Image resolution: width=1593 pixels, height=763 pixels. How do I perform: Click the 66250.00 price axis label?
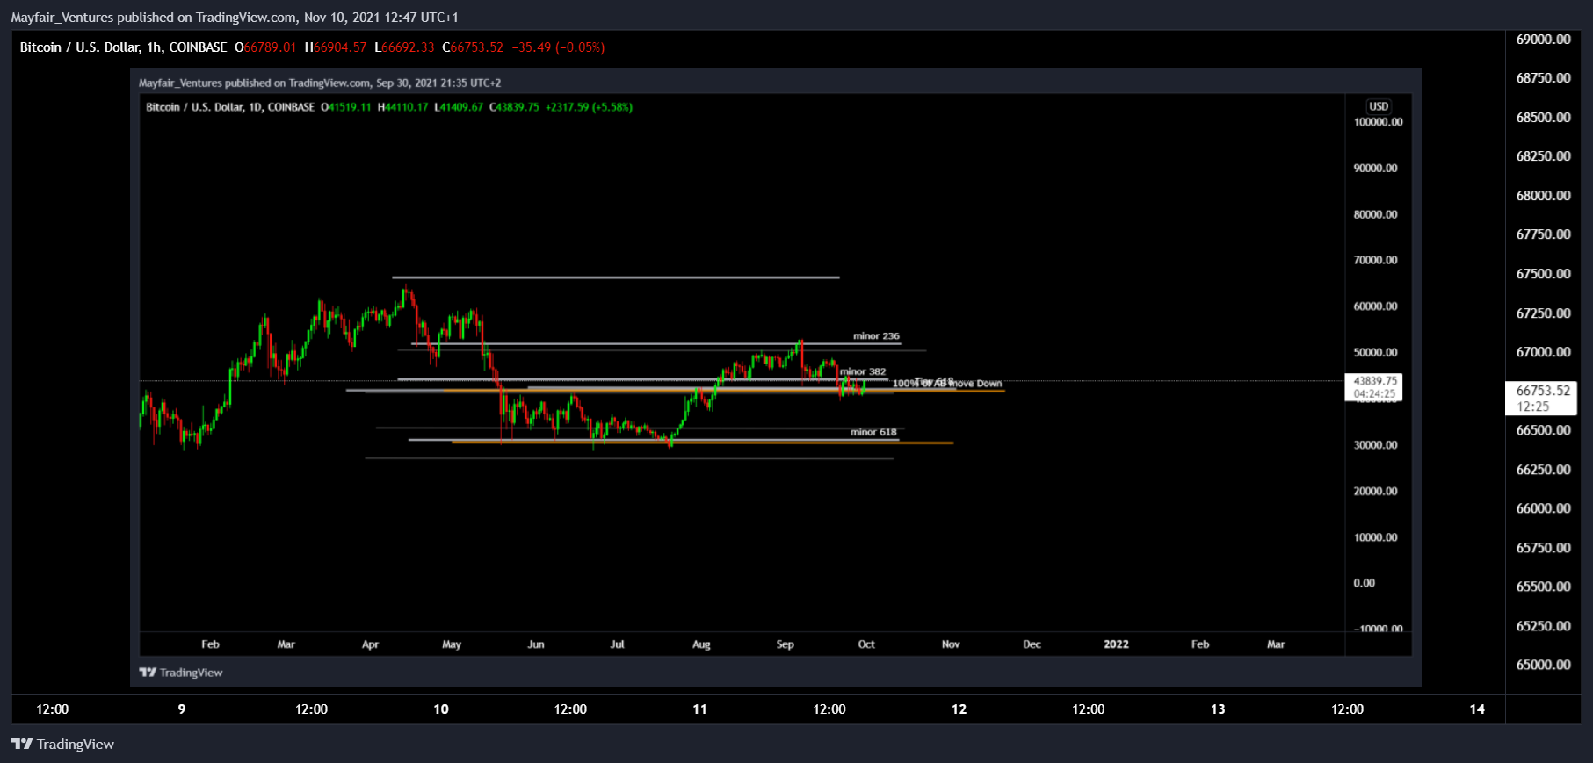point(1543,470)
